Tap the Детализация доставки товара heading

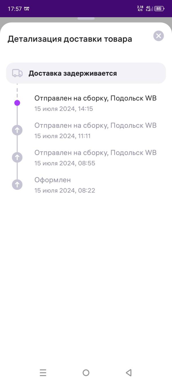(70, 39)
